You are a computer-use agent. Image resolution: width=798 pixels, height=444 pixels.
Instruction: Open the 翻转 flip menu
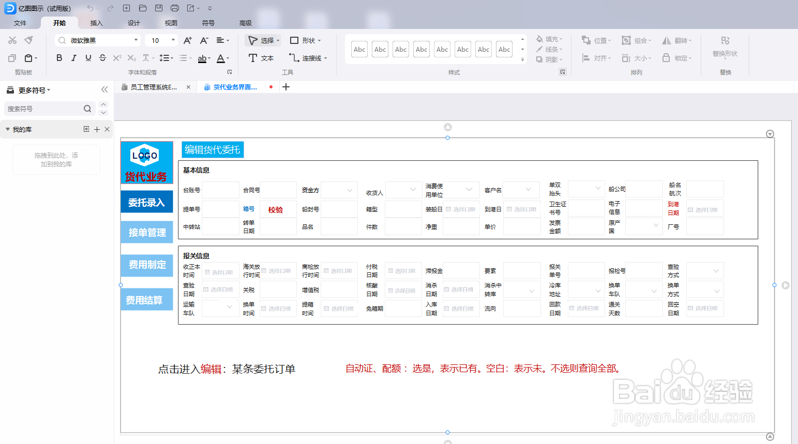point(677,40)
